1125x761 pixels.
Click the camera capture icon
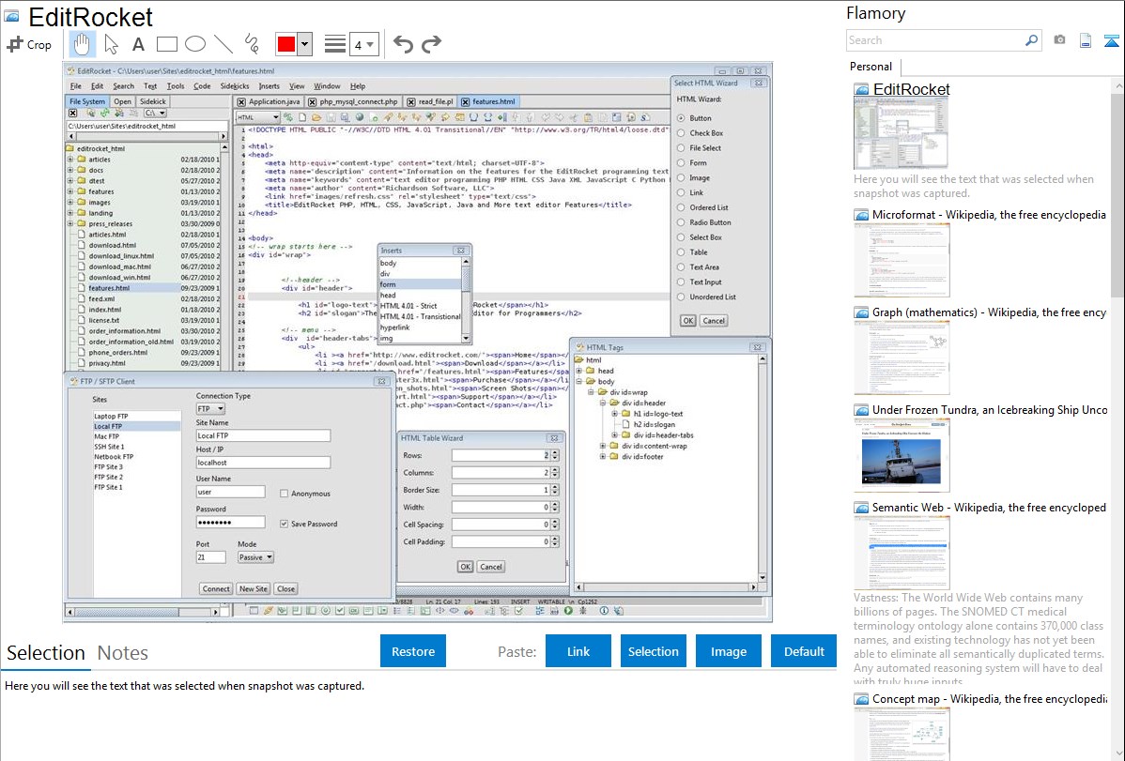pyautogui.click(x=1059, y=40)
